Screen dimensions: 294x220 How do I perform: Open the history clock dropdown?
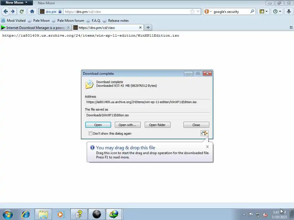click(277, 11)
